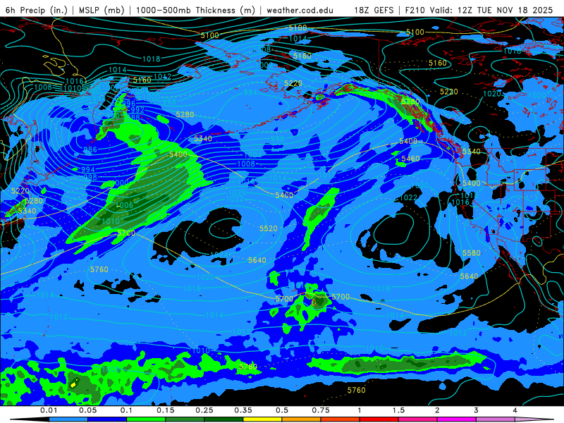The width and height of the screenshot is (564, 423).
Task: Select the bright green 0.1 legend swatch
Action: (x=146, y=419)
